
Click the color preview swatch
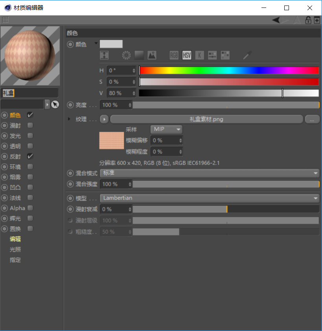pyautogui.click(x=111, y=44)
